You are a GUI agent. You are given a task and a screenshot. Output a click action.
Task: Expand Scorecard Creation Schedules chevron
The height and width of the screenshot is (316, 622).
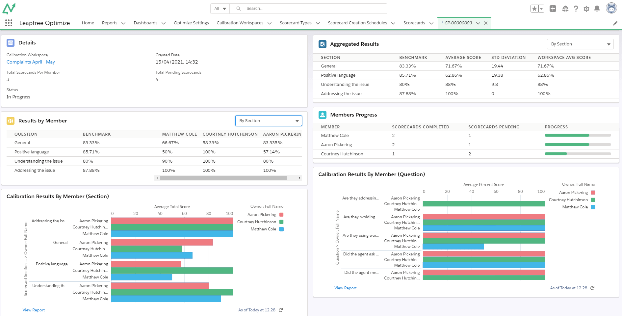(393, 23)
